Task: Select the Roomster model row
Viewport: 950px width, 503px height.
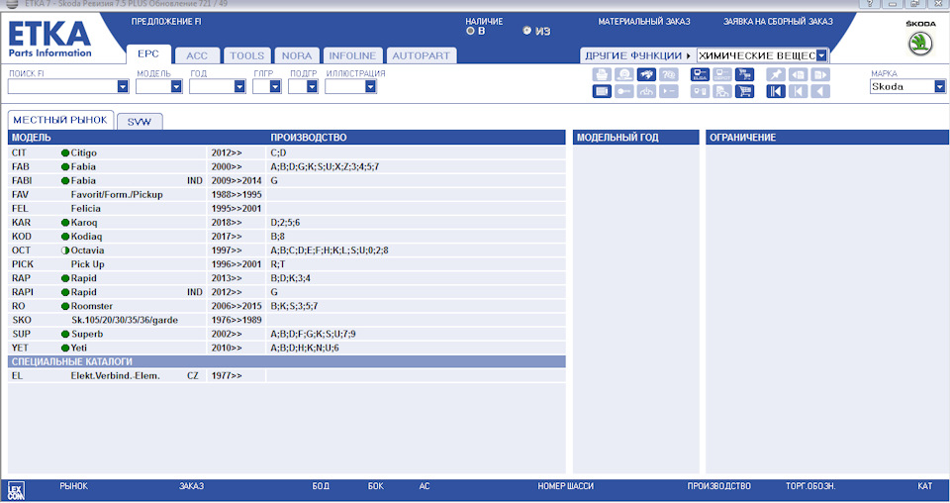Action: pos(287,306)
